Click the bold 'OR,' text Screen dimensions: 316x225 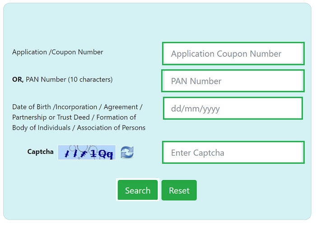(18, 80)
